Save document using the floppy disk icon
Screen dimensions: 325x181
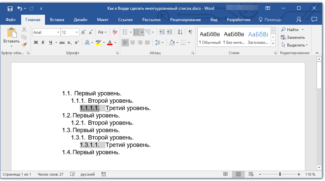[x=10, y=8]
